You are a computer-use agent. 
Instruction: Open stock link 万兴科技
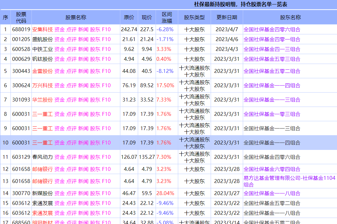pos(42,85)
